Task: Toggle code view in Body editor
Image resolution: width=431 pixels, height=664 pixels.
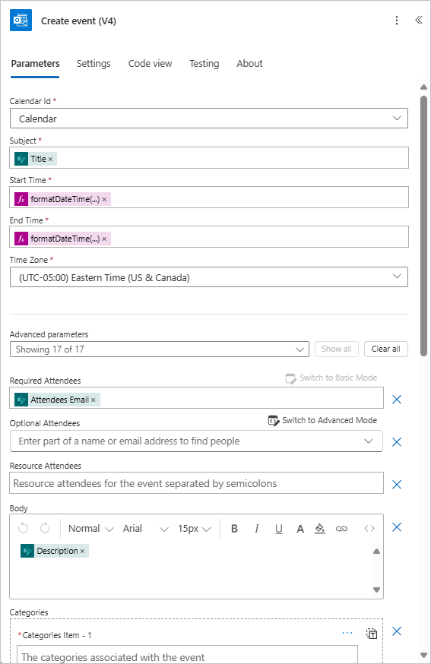Action: [369, 529]
